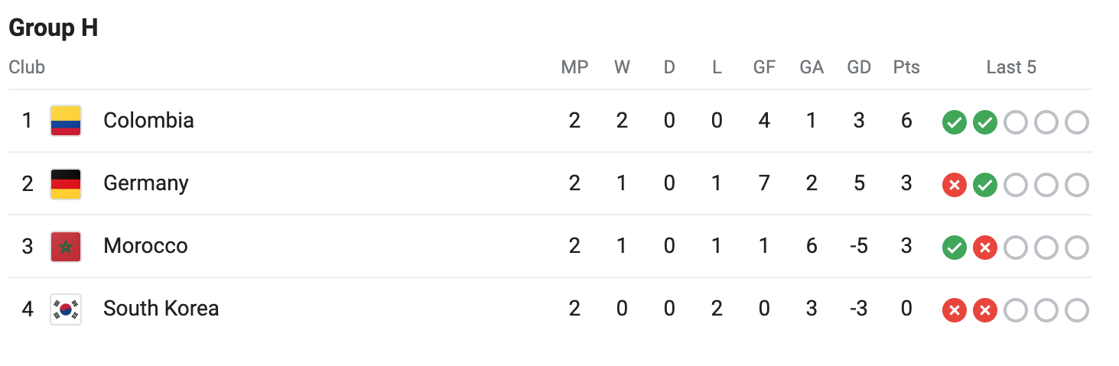Select the South Korea team name
Viewport: 1119px width, 366px height.
click(161, 309)
